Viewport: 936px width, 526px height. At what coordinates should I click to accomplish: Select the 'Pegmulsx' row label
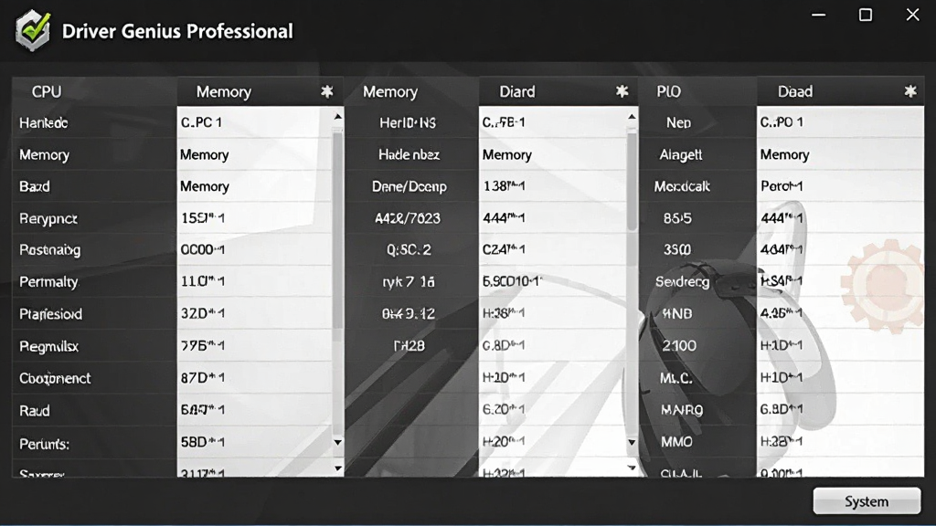[x=49, y=346]
